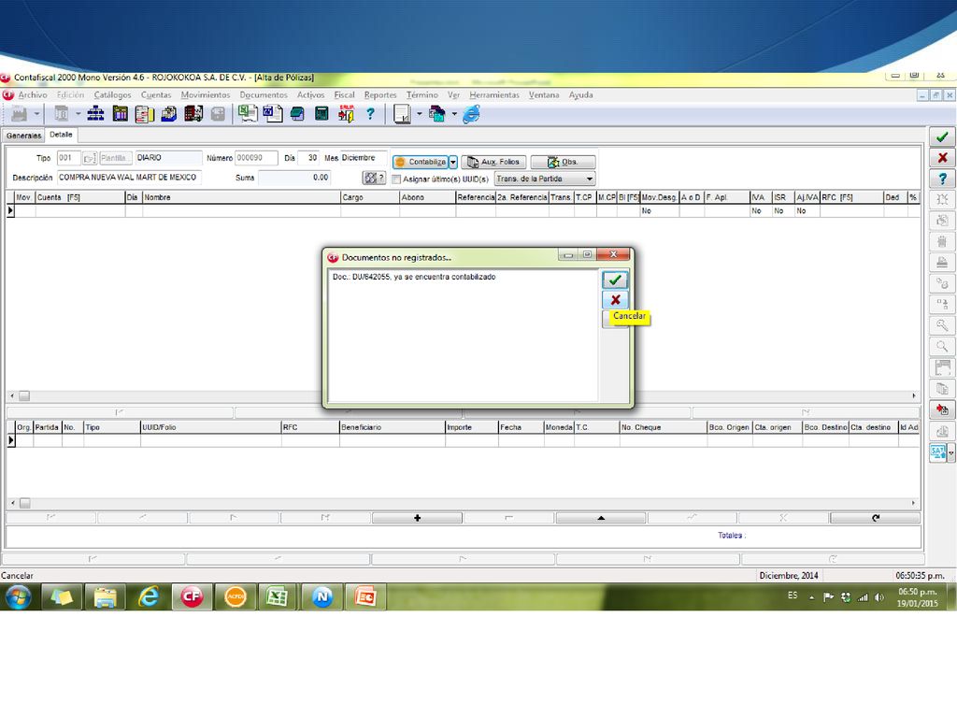Open the Archivo menu

click(33, 95)
